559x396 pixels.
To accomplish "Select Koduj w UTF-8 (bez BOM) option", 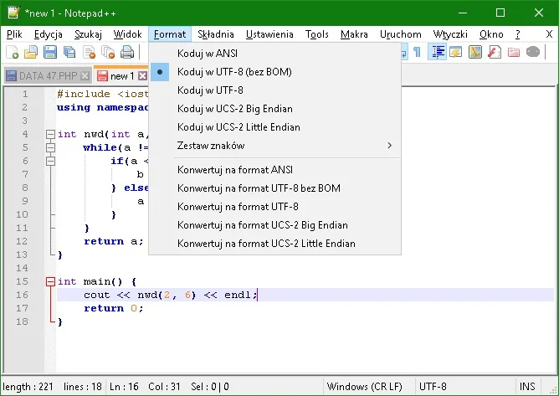I will (234, 72).
